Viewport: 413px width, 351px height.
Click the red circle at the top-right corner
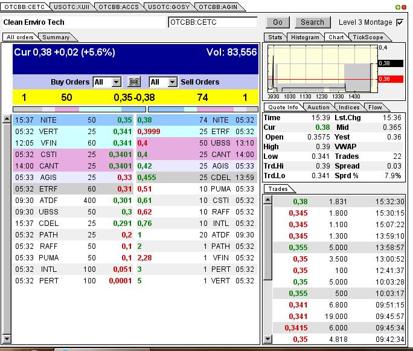tap(403, 7)
